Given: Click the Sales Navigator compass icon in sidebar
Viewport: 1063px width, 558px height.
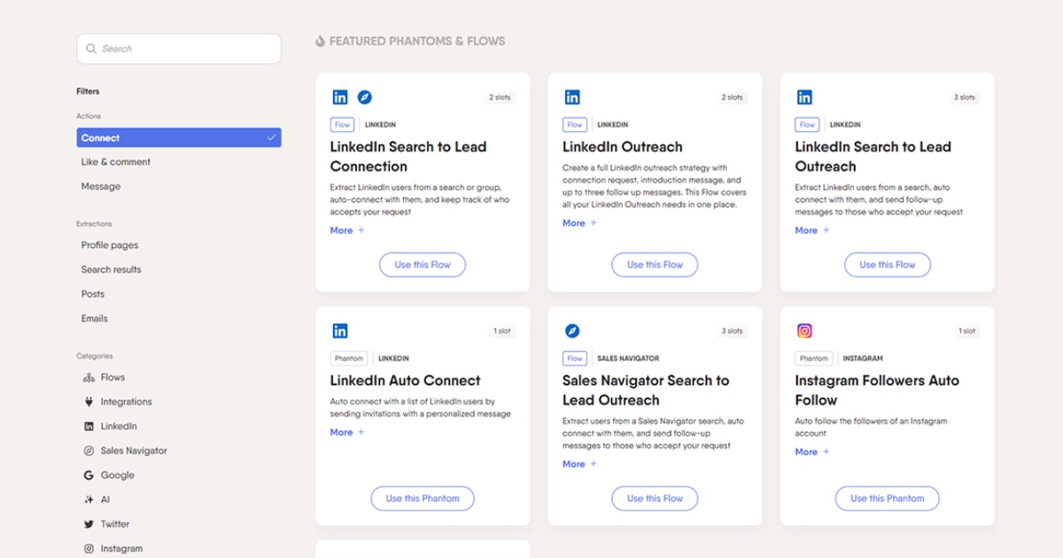Looking at the screenshot, I should 89,451.
